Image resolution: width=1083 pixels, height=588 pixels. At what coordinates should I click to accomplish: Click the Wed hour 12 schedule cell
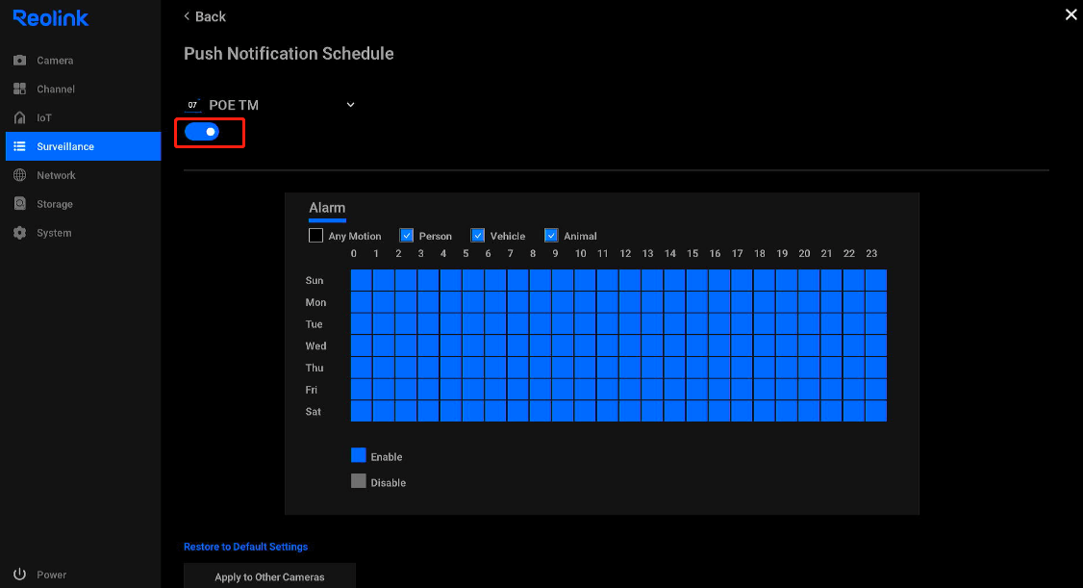[x=630, y=345]
